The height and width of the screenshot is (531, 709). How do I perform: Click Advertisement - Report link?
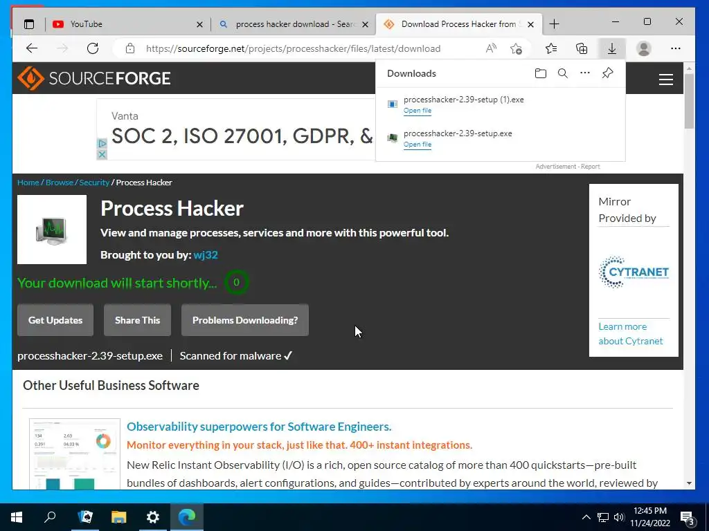click(x=568, y=167)
